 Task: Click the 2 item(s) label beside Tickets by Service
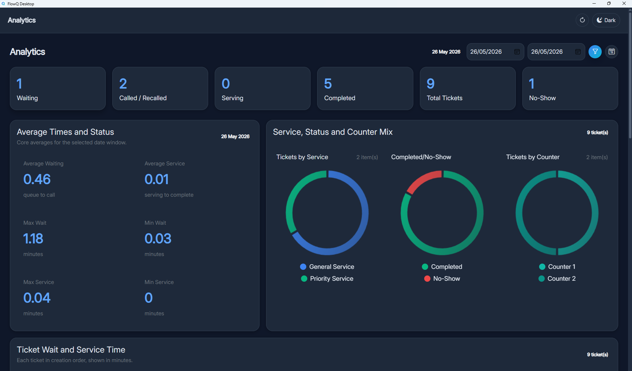(367, 157)
